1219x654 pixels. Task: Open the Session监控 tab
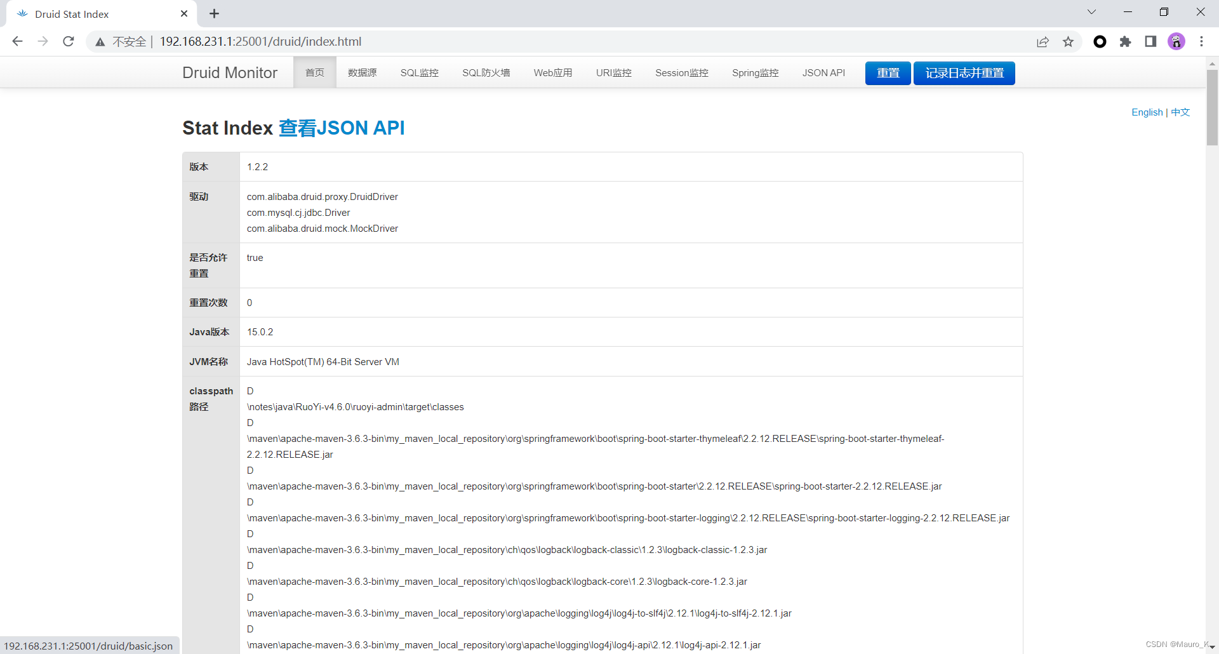click(x=682, y=72)
